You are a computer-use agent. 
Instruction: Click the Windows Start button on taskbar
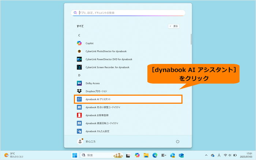click(75, 155)
